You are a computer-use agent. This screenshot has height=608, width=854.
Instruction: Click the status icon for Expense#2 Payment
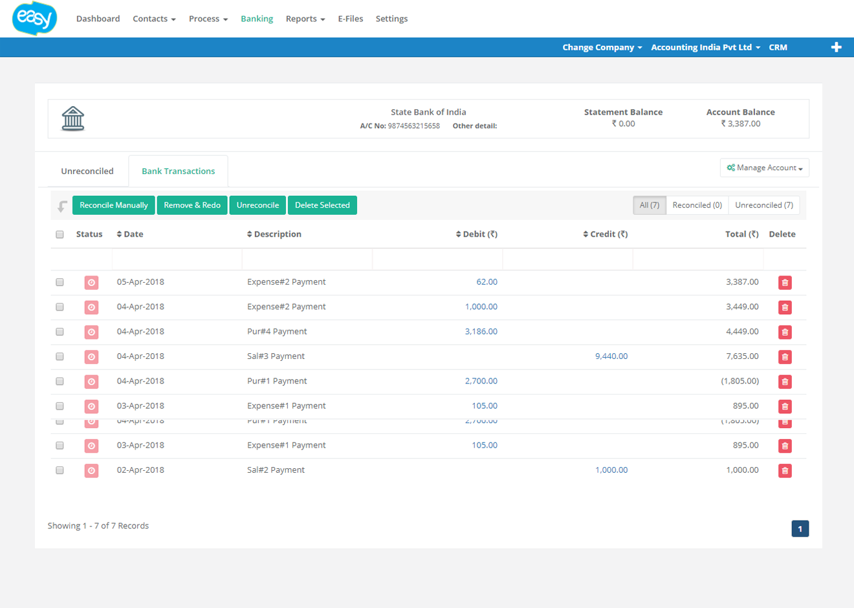pyautogui.click(x=91, y=282)
